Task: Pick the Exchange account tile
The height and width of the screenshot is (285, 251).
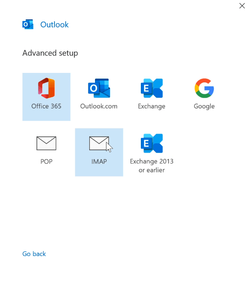Action: coord(152,97)
